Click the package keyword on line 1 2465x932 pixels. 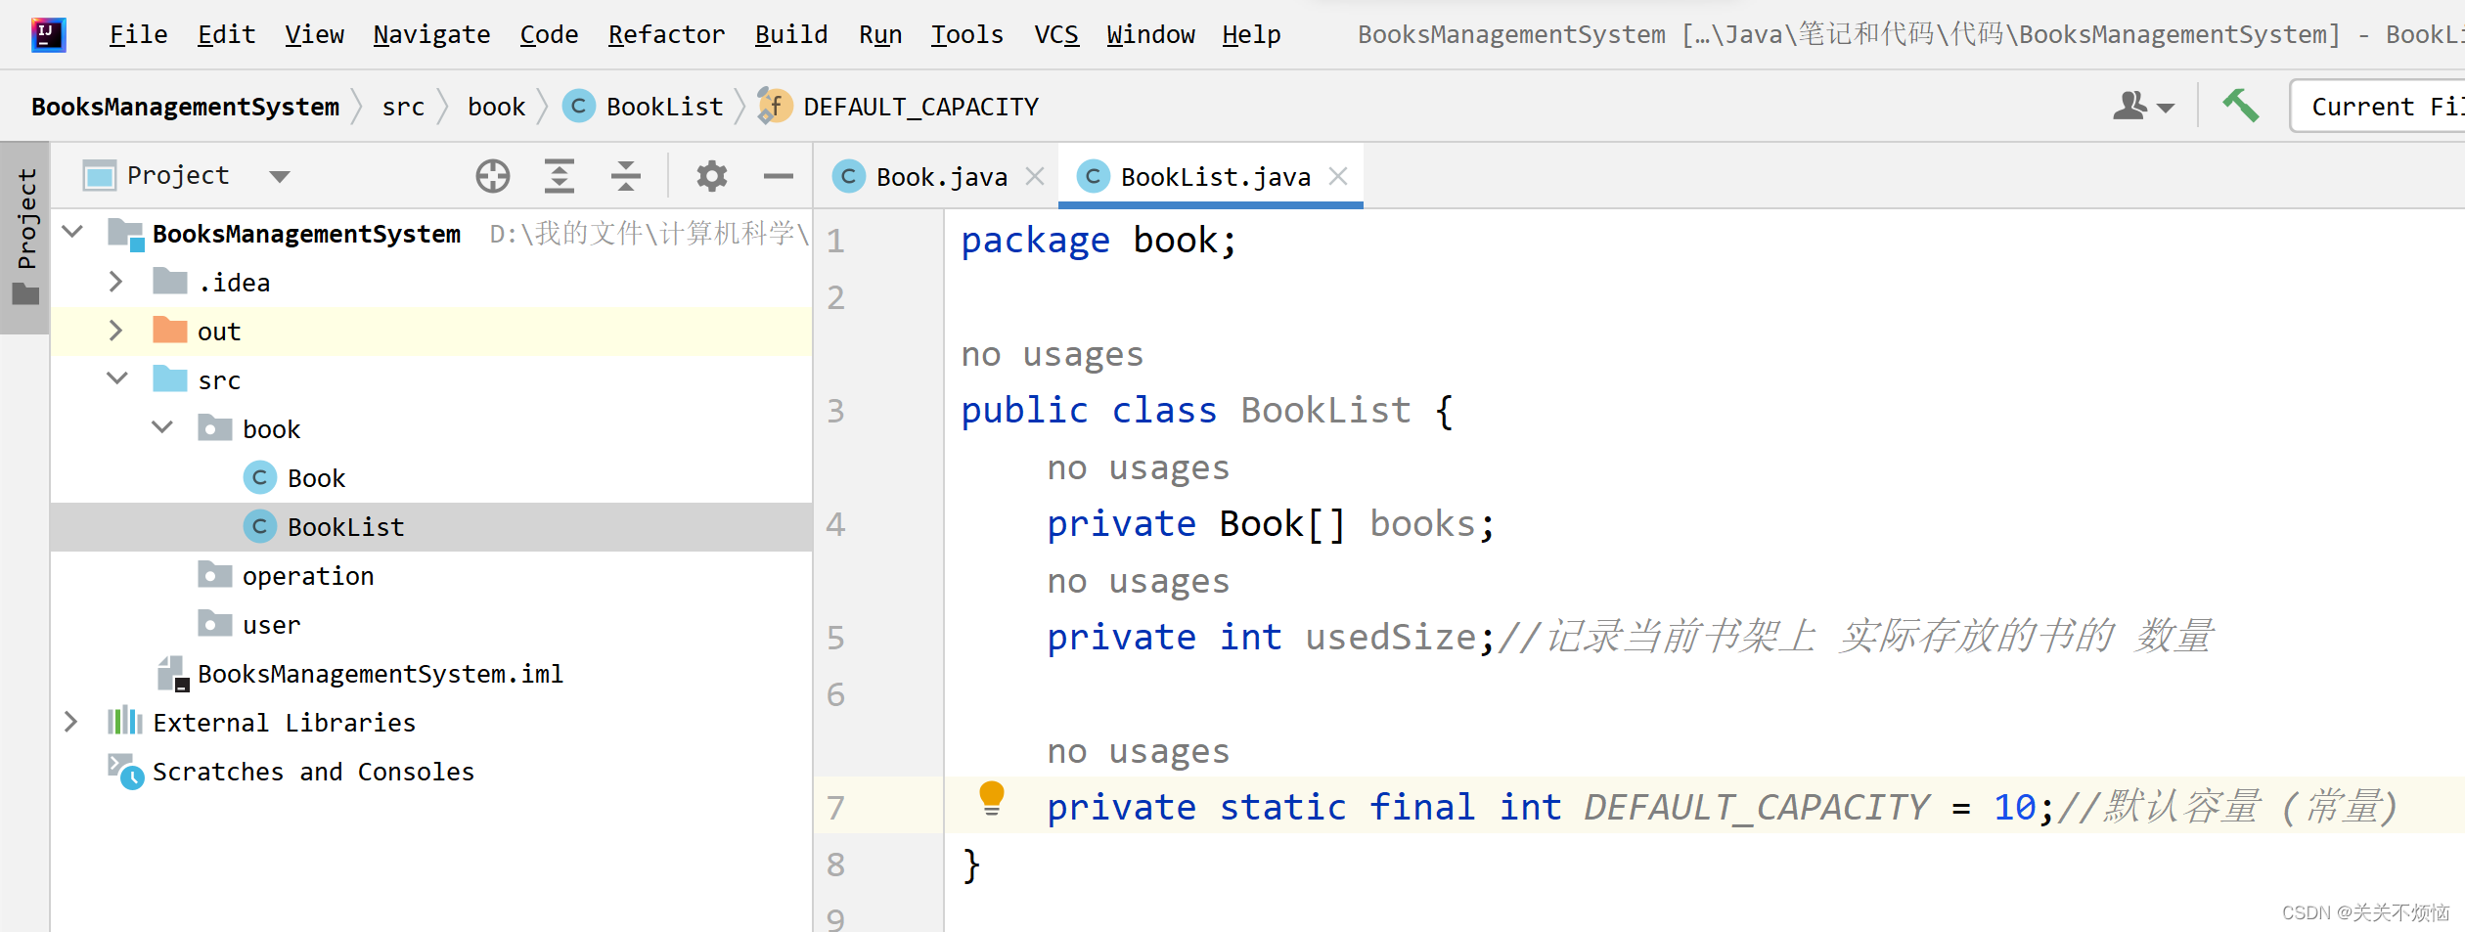point(1035,241)
